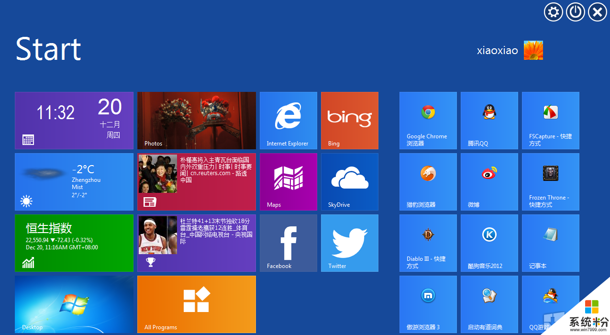Viewport: 610px width, 335px height.
Task: Open the Maps tile
Action: tap(288, 181)
